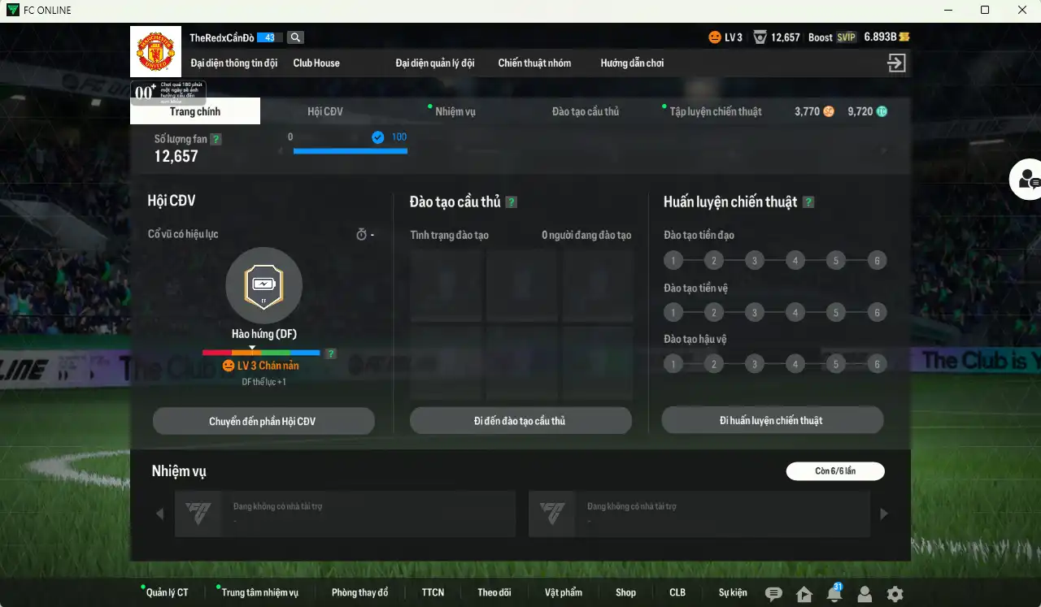Show next sponsor with the right arrow
The height and width of the screenshot is (607, 1041).
pos(884,514)
